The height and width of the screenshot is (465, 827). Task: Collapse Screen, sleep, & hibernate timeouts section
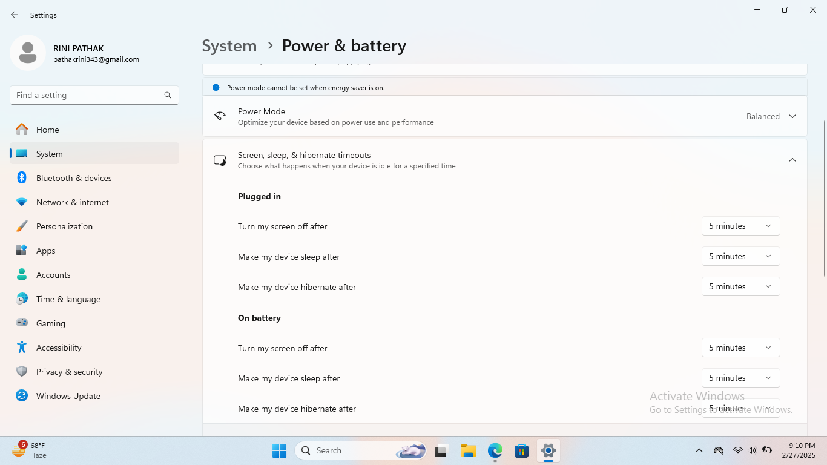(792, 160)
